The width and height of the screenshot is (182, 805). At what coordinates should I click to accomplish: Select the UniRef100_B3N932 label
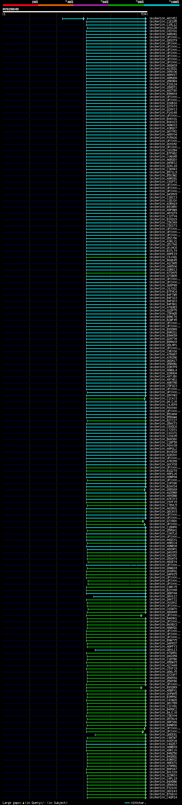coord(163,759)
